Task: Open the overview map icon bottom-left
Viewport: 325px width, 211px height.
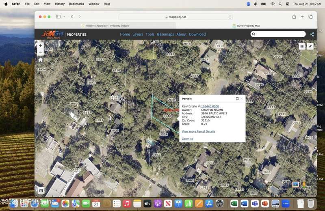Action: [x=41, y=190]
